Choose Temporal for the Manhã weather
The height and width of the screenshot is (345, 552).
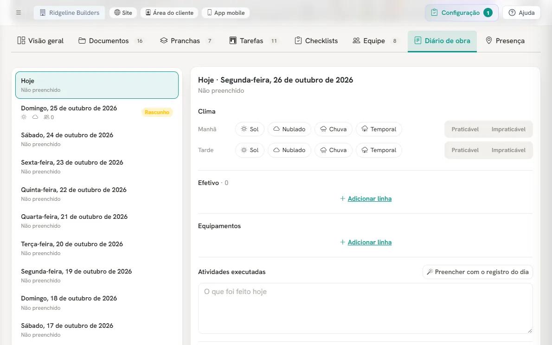tap(379, 129)
